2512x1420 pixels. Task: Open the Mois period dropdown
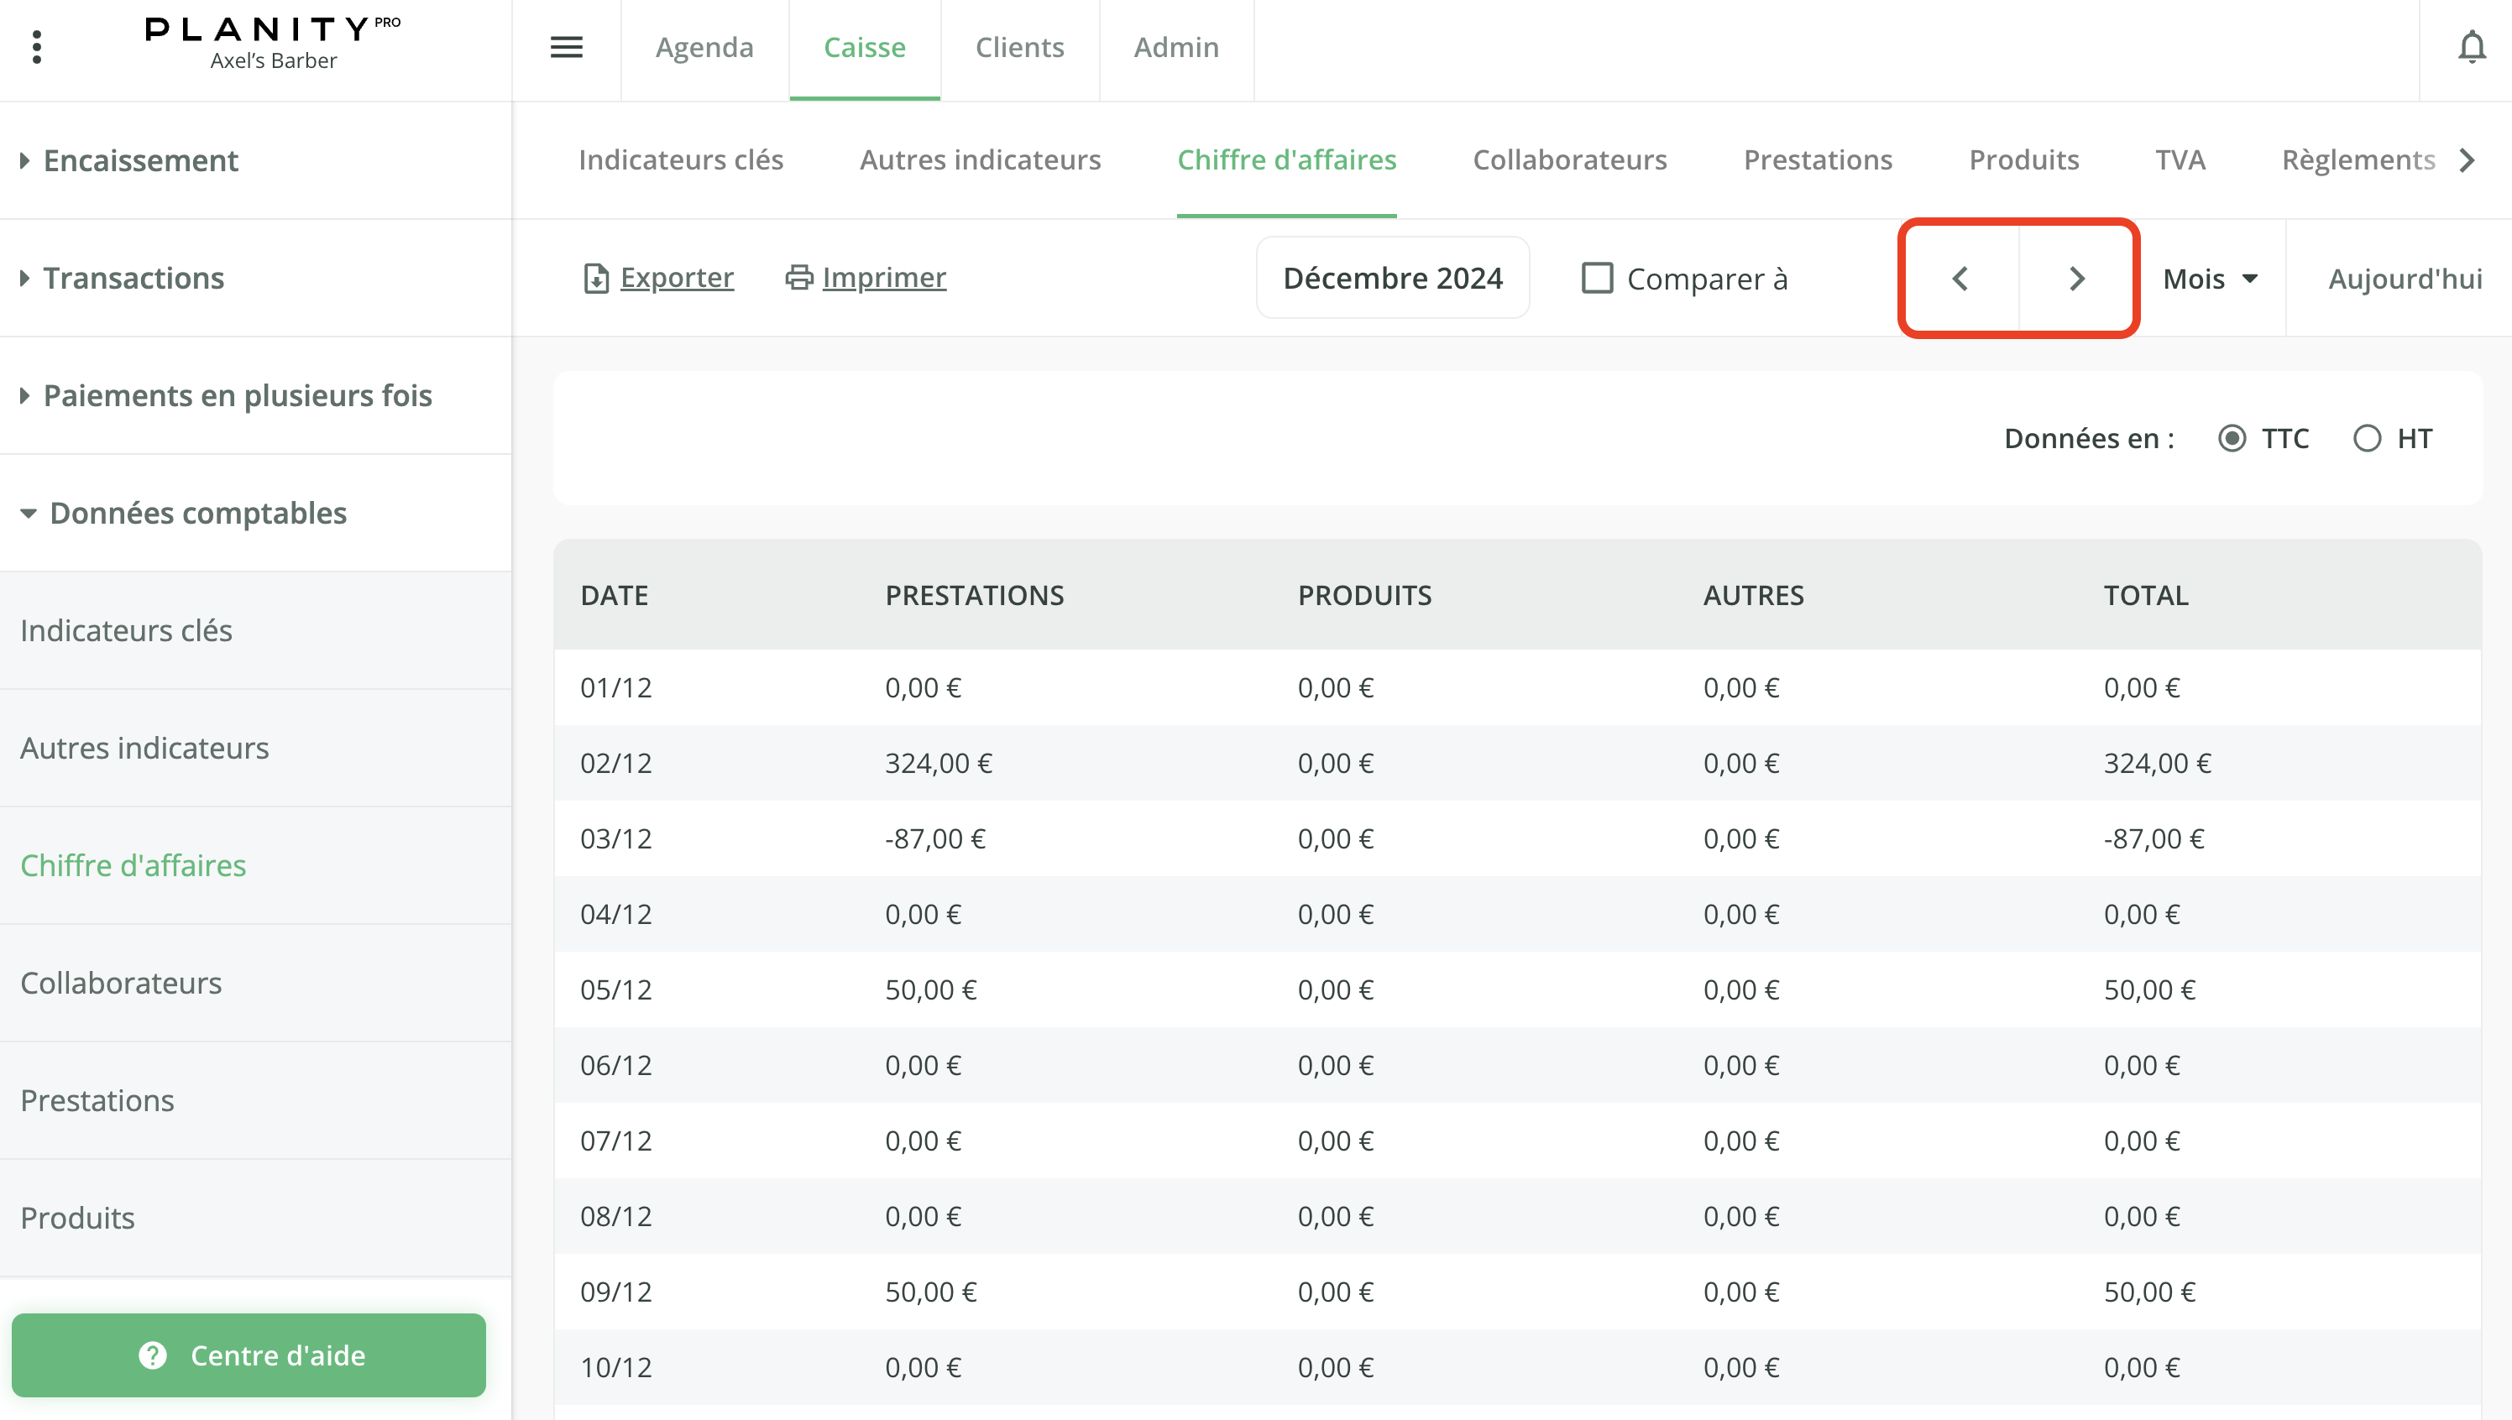click(x=2210, y=279)
